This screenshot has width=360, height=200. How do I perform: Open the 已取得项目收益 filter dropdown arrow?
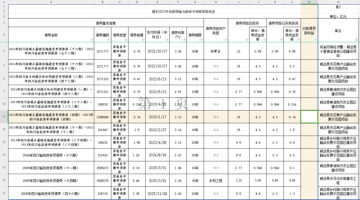click(x=316, y=40)
